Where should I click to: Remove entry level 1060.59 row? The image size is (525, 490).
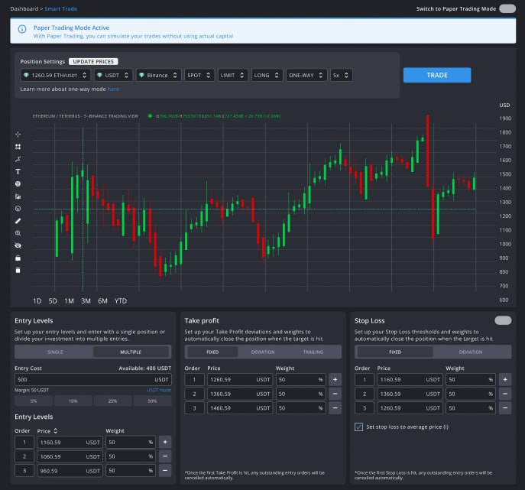click(165, 456)
